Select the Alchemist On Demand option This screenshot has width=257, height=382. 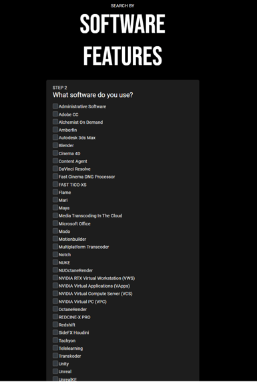[x=55, y=122]
